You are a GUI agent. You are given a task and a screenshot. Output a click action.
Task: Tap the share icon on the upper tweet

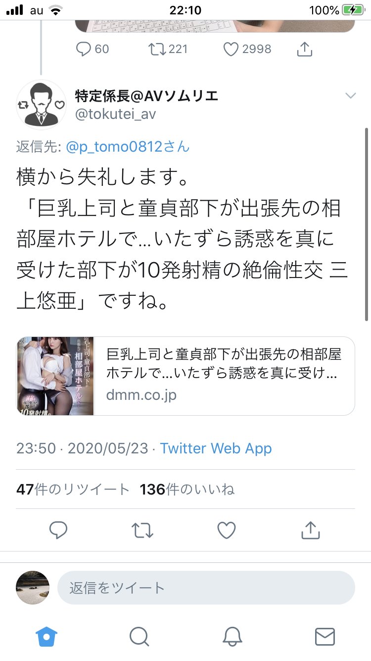pyautogui.click(x=305, y=49)
